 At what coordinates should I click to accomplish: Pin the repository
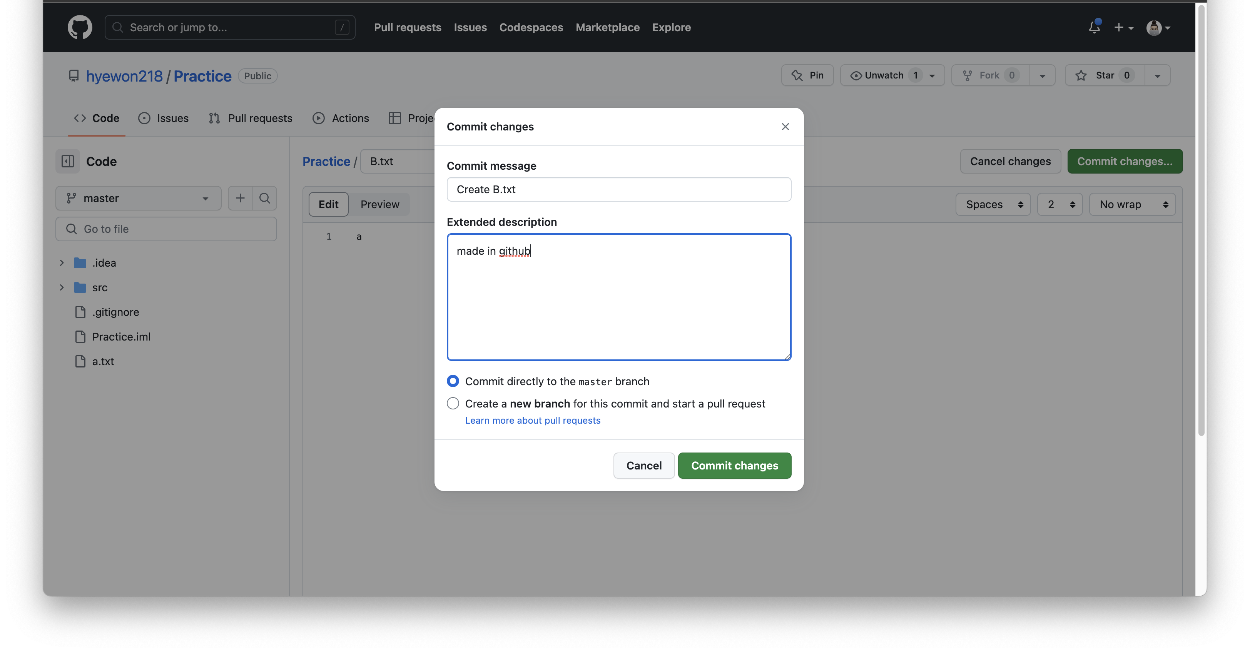pos(807,75)
